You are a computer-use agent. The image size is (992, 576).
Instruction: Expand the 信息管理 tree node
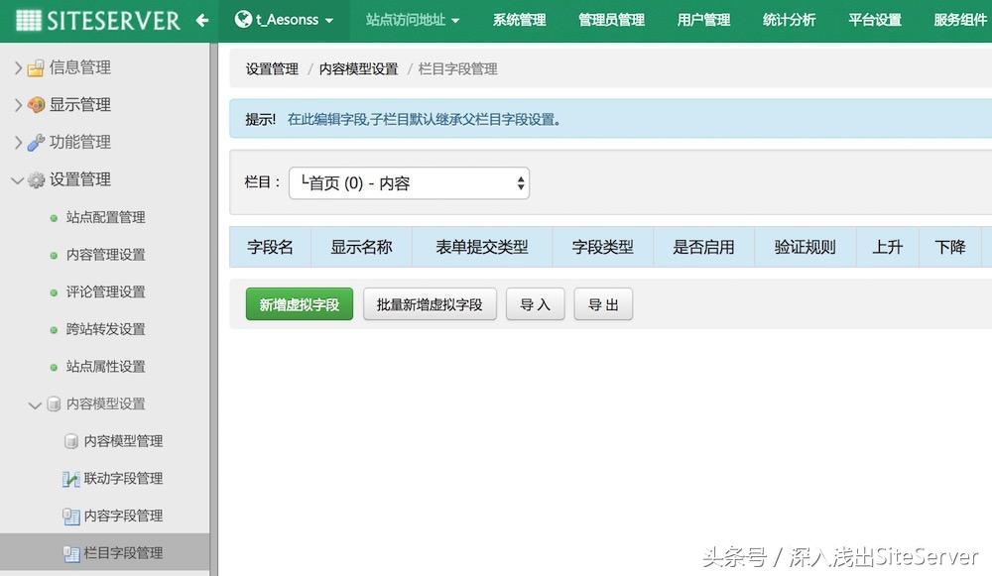pyautogui.click(x=18, y=67)
